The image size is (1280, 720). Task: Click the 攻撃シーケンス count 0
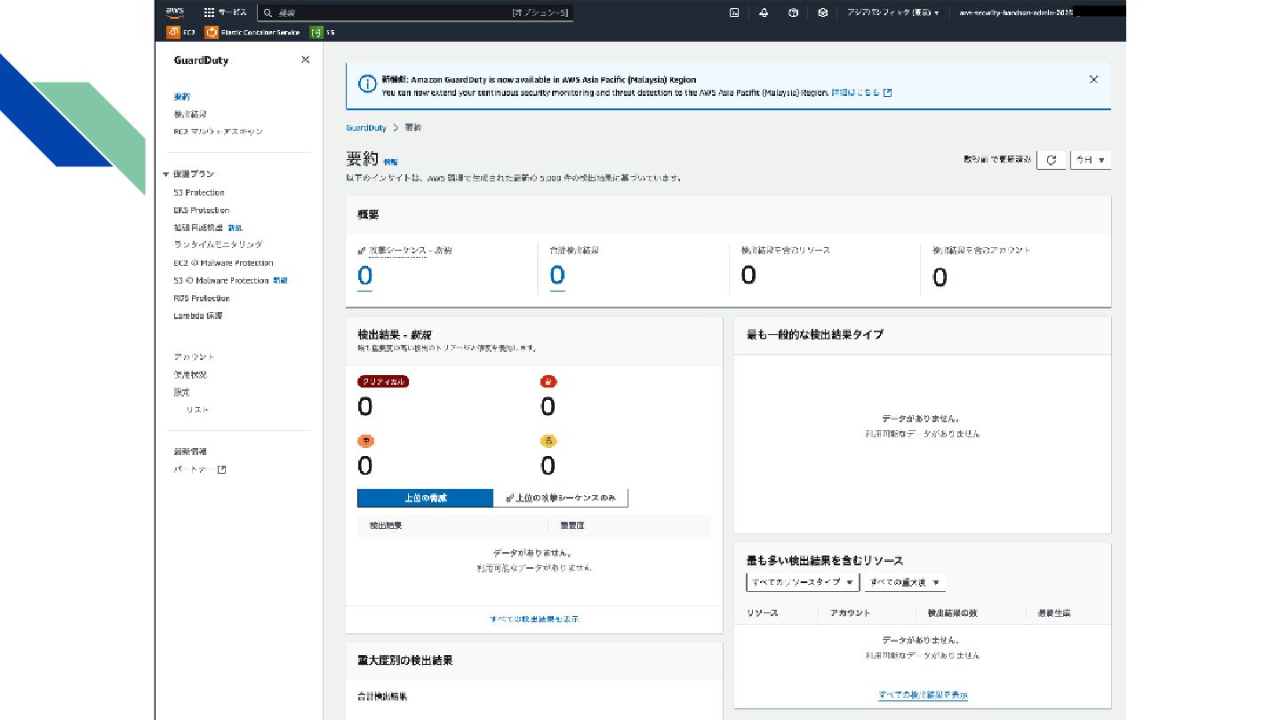364,276
